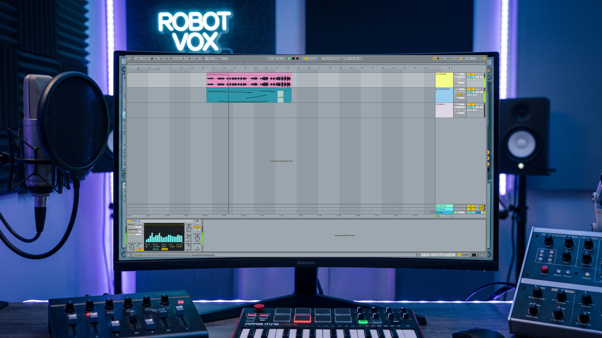Open the release notes link

click(203, 255)
